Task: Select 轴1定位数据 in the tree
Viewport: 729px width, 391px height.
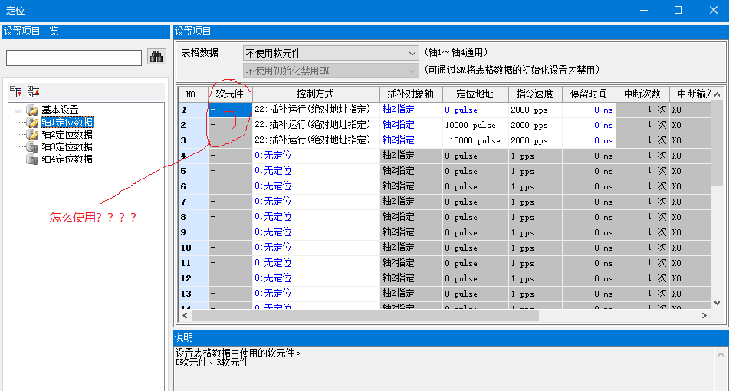Action: click(x=67, y=123)
